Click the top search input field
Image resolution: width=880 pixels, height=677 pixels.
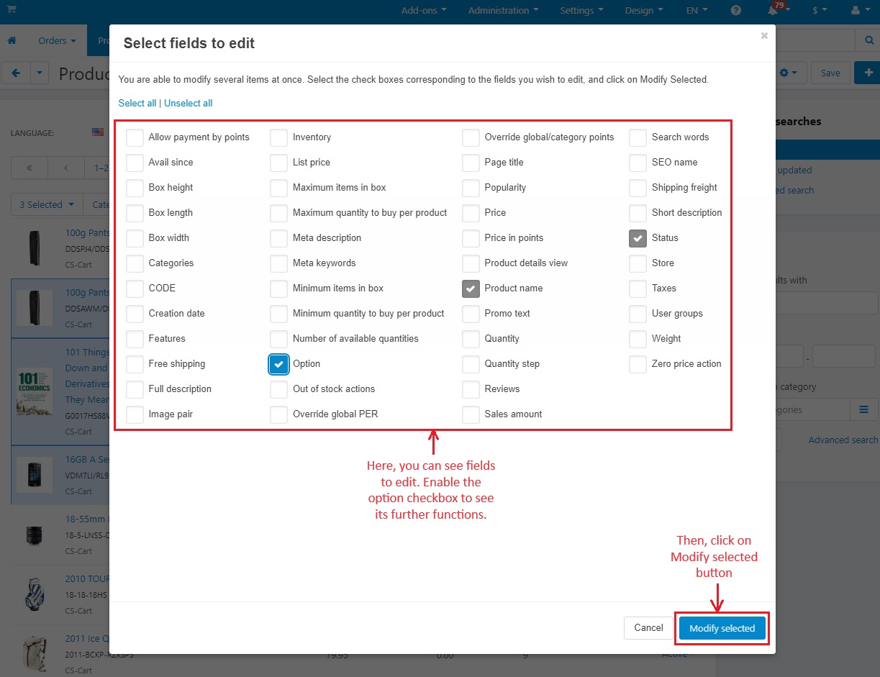coord(816,40)
